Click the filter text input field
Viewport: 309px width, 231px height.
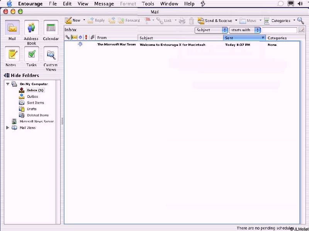[279, 30]
